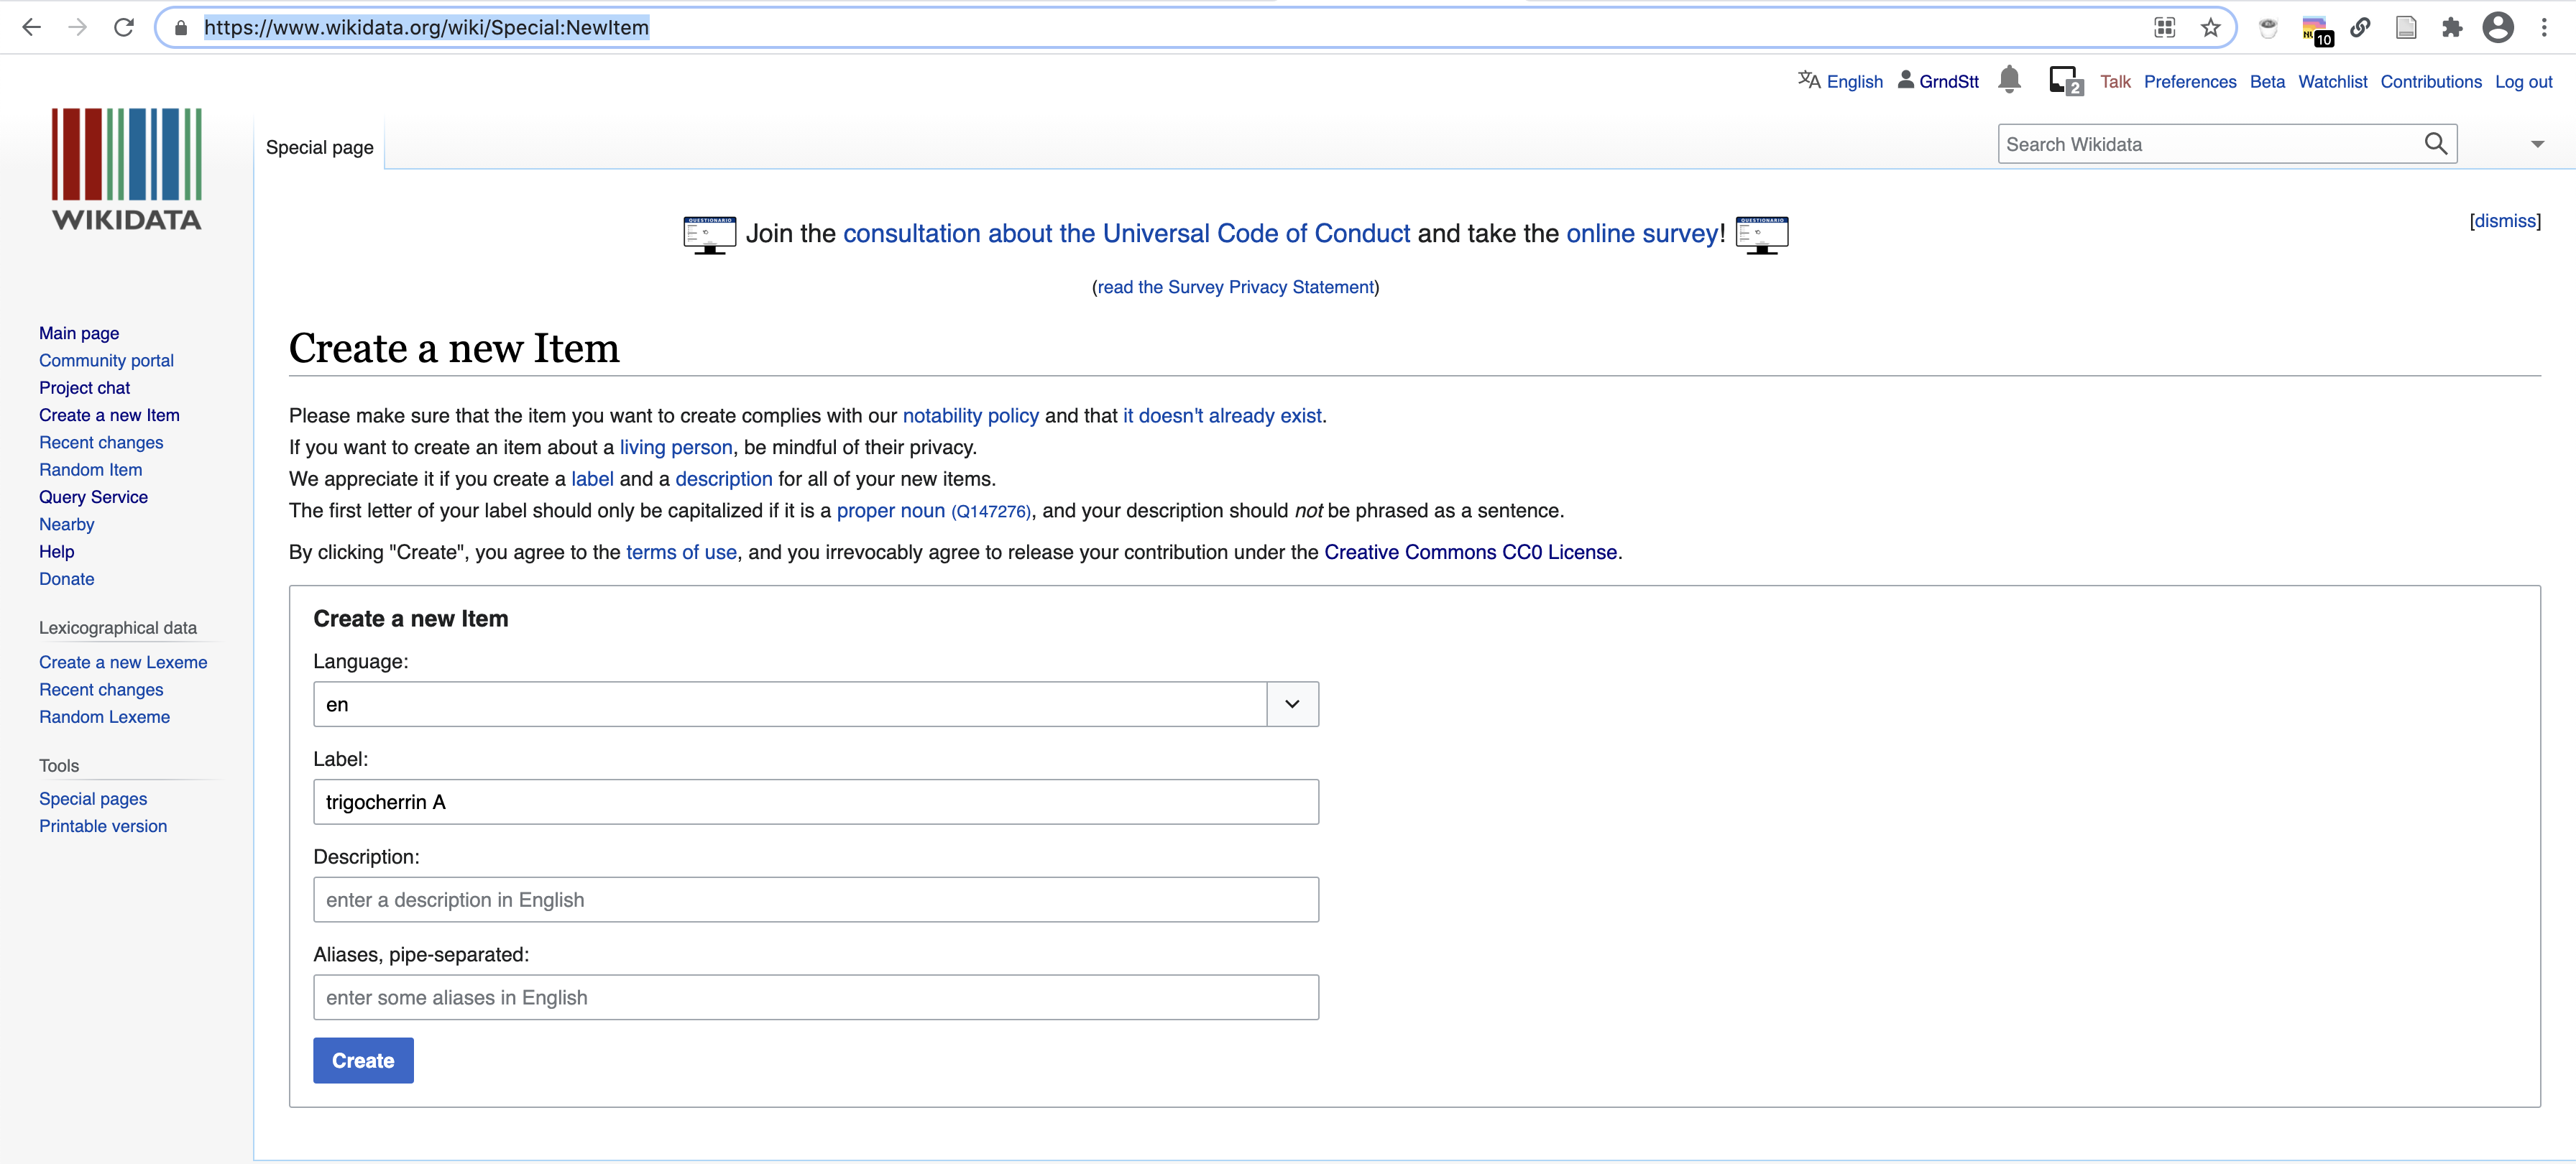Click the browser forward arrow
The image size is (2576, 1164).
click(x=77, y=27)
